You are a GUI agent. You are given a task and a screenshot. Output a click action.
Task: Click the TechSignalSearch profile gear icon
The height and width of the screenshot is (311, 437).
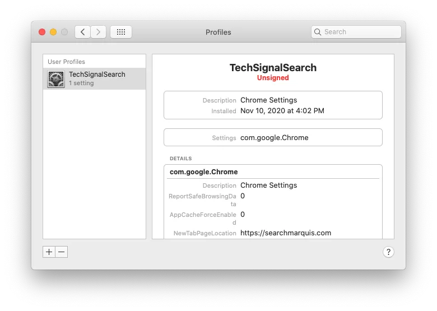coord(56,79)
